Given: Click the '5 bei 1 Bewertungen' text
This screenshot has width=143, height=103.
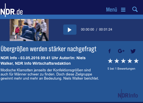Looking at the screenshot, I should [121, 69].
